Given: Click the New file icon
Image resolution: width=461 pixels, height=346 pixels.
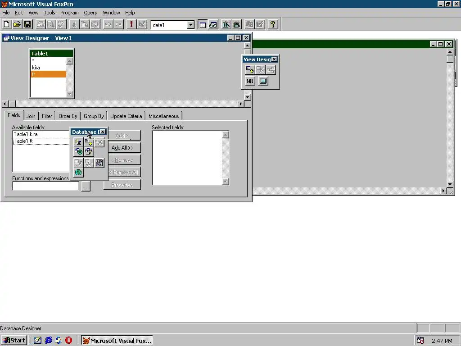Looking at the screenshot, I should point(6,24).
